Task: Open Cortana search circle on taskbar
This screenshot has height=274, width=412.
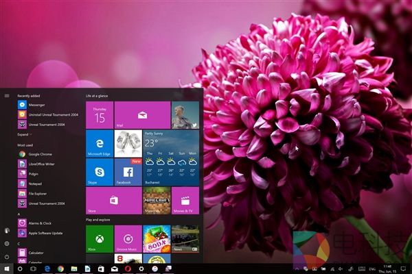Action: point(20,269)
